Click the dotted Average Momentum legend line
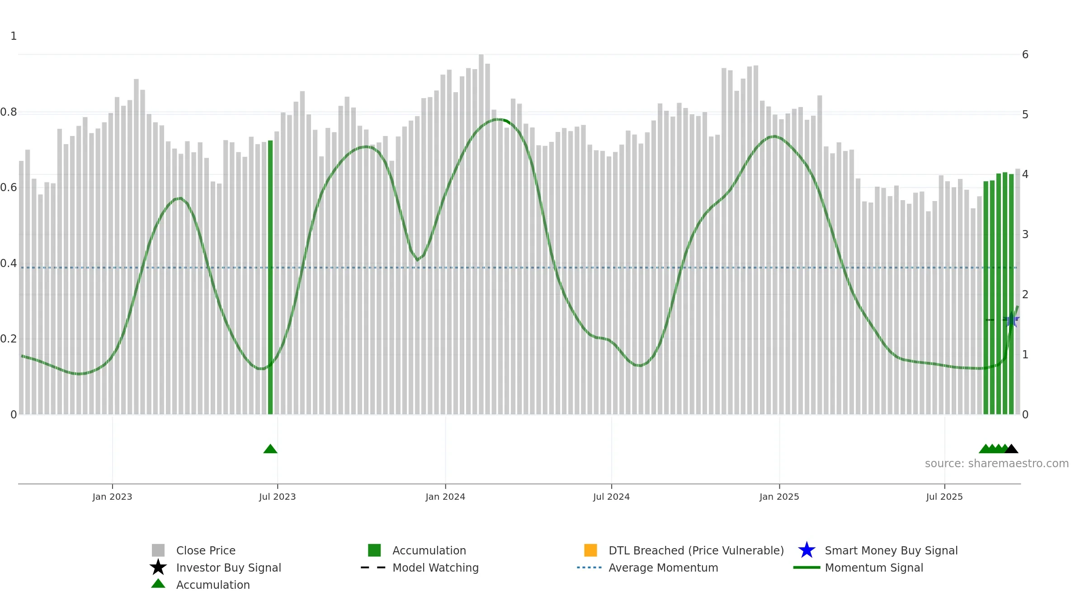 590,568
